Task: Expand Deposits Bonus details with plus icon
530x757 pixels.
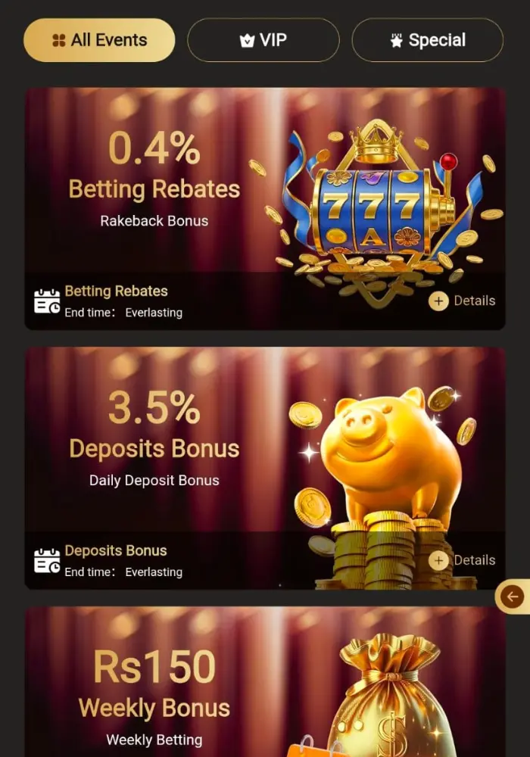Action: [x=438, y=560]
